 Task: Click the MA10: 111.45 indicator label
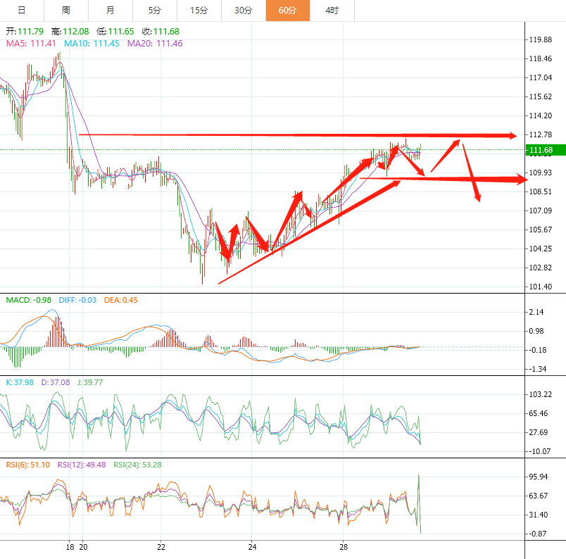(92, 44)
